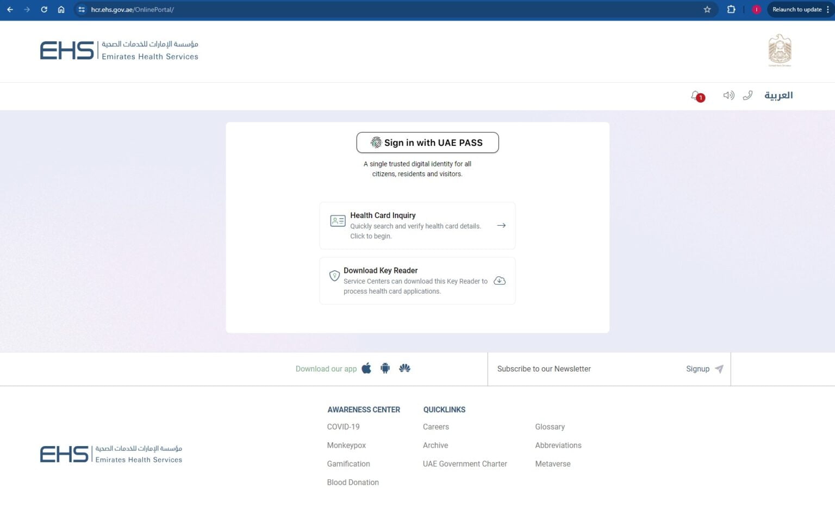835x514 pixels.
Task: Click the Health Card Inquiry arrow icon
Action: (x=501, y=225)
